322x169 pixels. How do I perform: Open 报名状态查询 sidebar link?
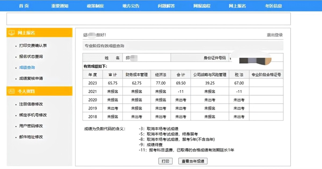pyautogui.click(x=31, y=56)
